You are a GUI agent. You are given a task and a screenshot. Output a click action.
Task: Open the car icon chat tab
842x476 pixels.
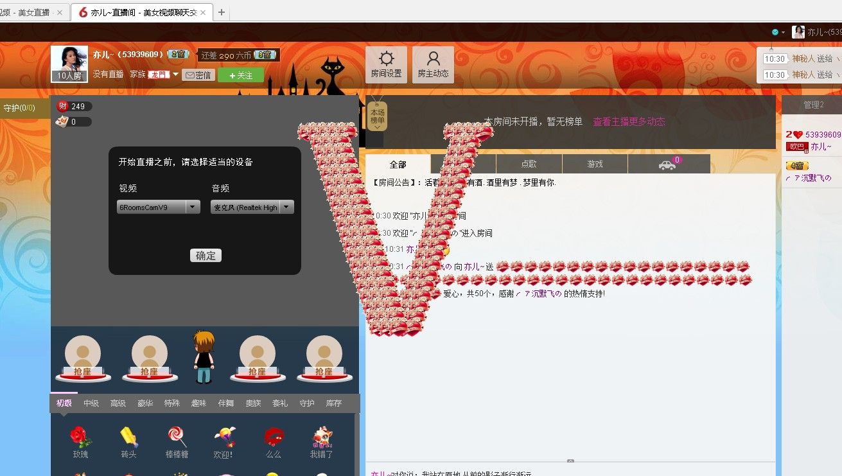pyautogui.click(x=669, y=164)
